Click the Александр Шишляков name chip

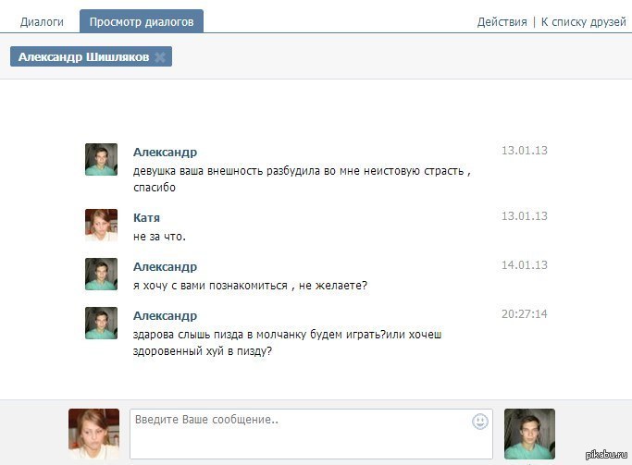(x=83, y=57)
